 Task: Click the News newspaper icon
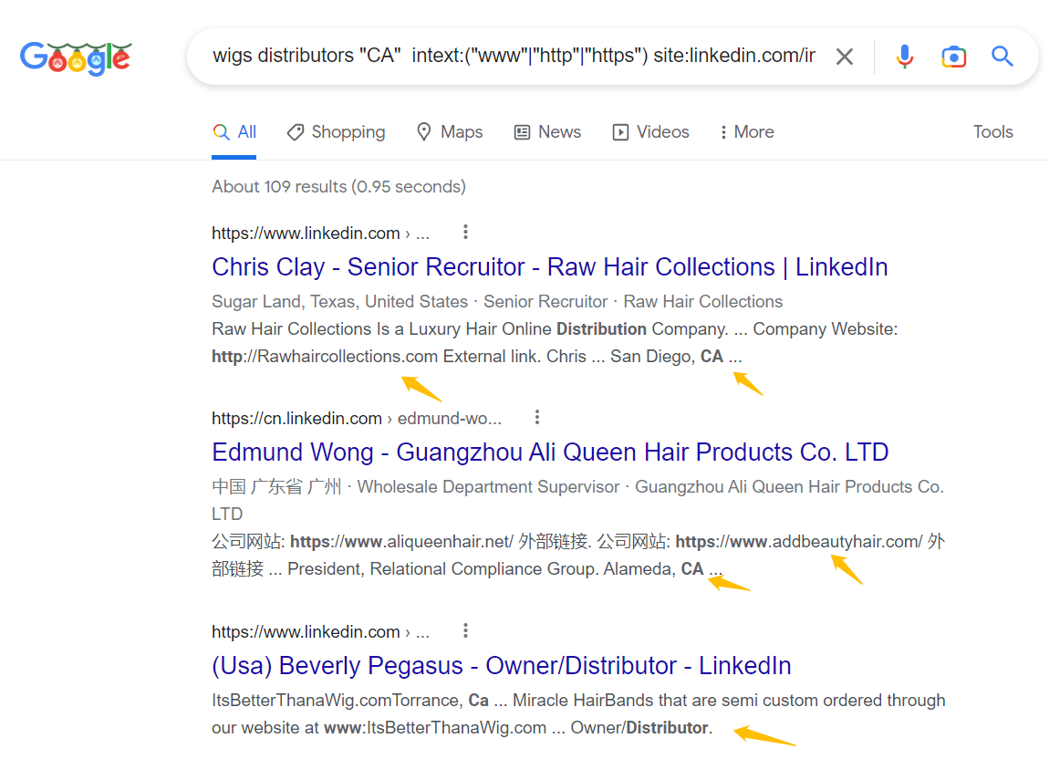[x=522, y=132]
